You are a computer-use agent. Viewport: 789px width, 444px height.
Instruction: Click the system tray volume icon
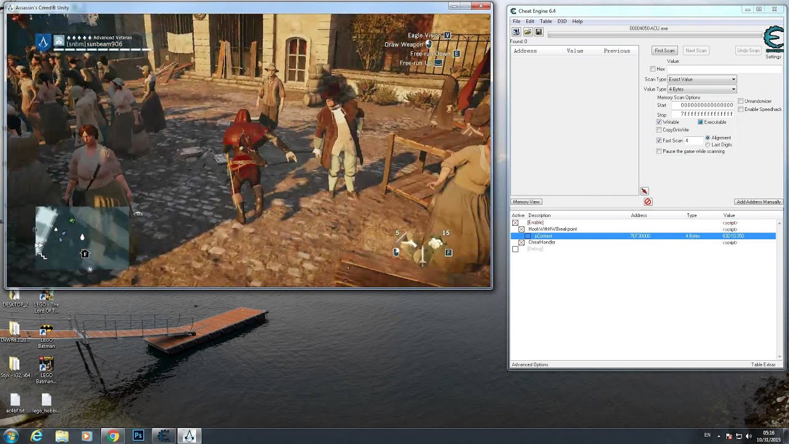click(x=748, y=436)
